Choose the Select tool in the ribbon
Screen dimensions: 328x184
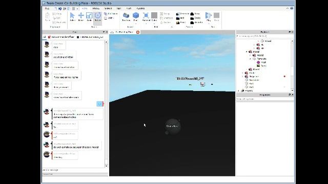click(x=72, y=17)
